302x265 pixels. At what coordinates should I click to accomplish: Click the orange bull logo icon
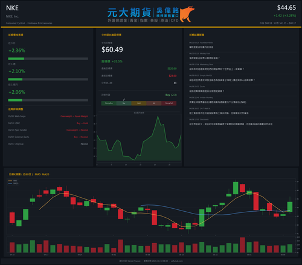pos(187,14)
